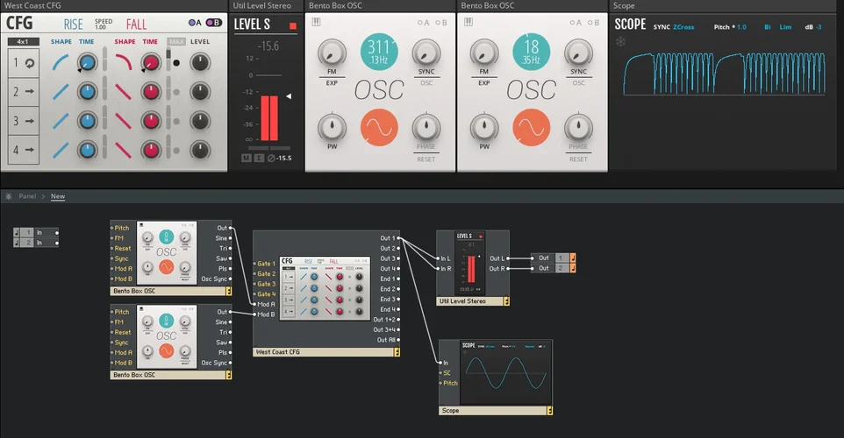This screenshot has width=844, height=438.
Task: Click New in the breadcrumb
Action: [58, 196]
